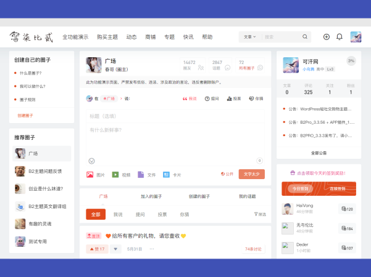This screenshot has width=371, height=277.
Task: Click 今日签到 button
Action: (300, 188)
